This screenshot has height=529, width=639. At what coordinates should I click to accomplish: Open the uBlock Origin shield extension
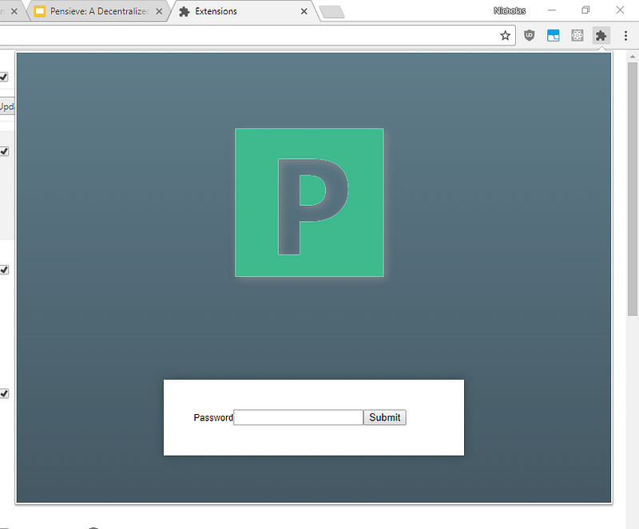click(x=529, y=35)
